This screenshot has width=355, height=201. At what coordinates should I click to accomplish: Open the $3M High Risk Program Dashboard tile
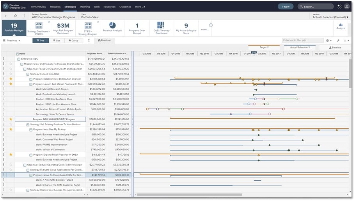(63, 28)
